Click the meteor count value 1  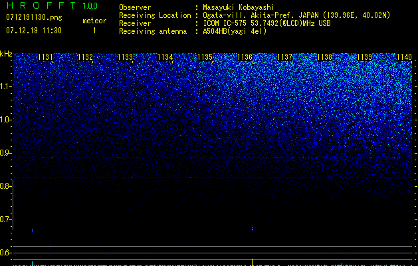pyautogui.click(x=94, y=31)
